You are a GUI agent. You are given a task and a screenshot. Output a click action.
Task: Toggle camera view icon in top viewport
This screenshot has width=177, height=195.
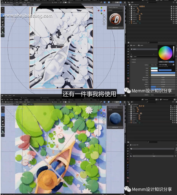point(104,21)
